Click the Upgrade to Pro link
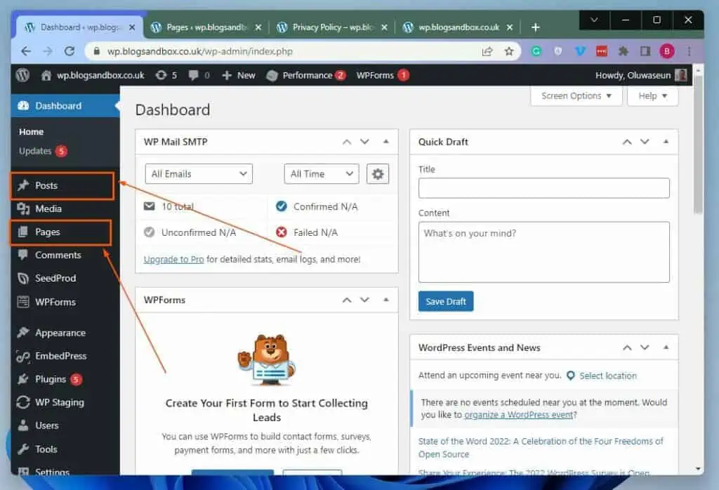Viewport: 719px width, 490px height. click(173, 259)
